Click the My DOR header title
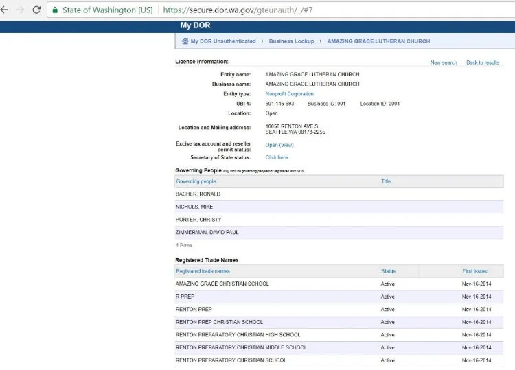 click(x=195, y=25)
